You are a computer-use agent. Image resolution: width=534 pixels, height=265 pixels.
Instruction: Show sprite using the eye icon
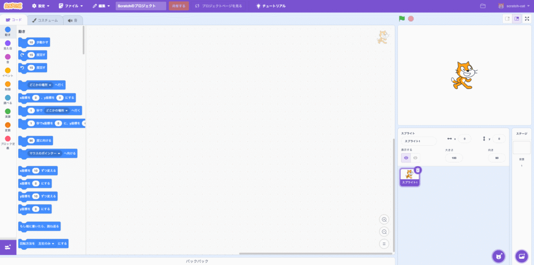click(406, 158)
